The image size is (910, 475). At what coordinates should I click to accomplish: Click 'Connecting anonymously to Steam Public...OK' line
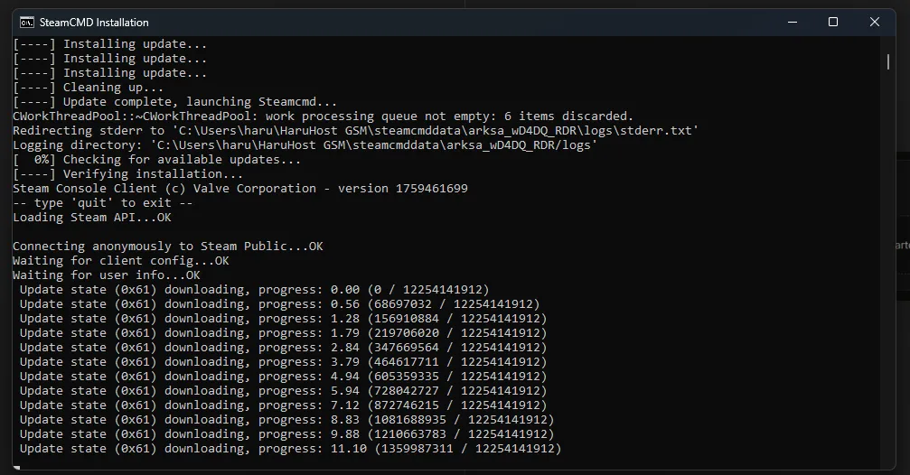coord(168,247)
